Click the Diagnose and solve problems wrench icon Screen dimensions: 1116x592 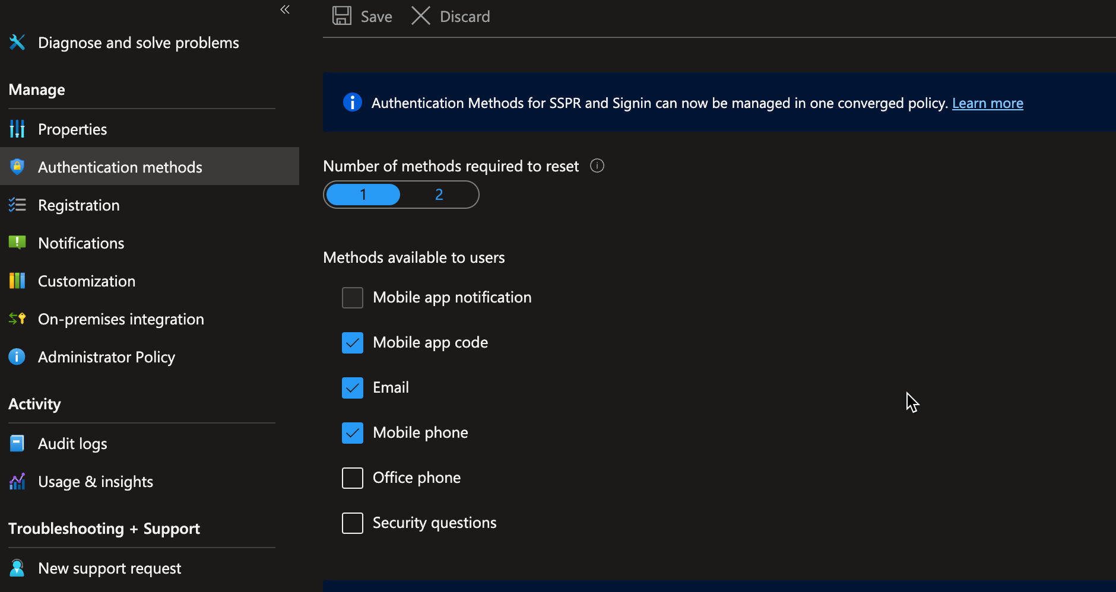pyautogui.click(x=17, y=43)
